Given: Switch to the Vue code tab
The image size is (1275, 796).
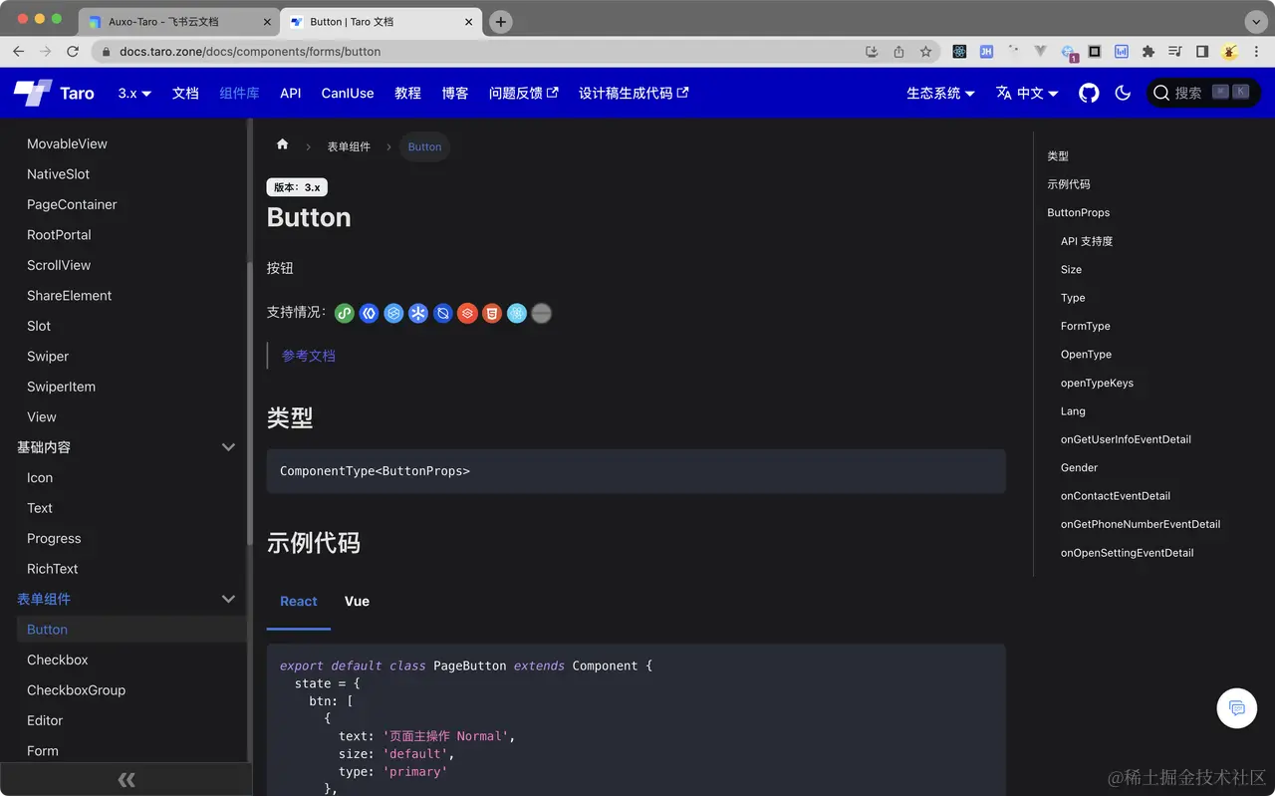Looking at the screenshot, I should click(357, 601).
